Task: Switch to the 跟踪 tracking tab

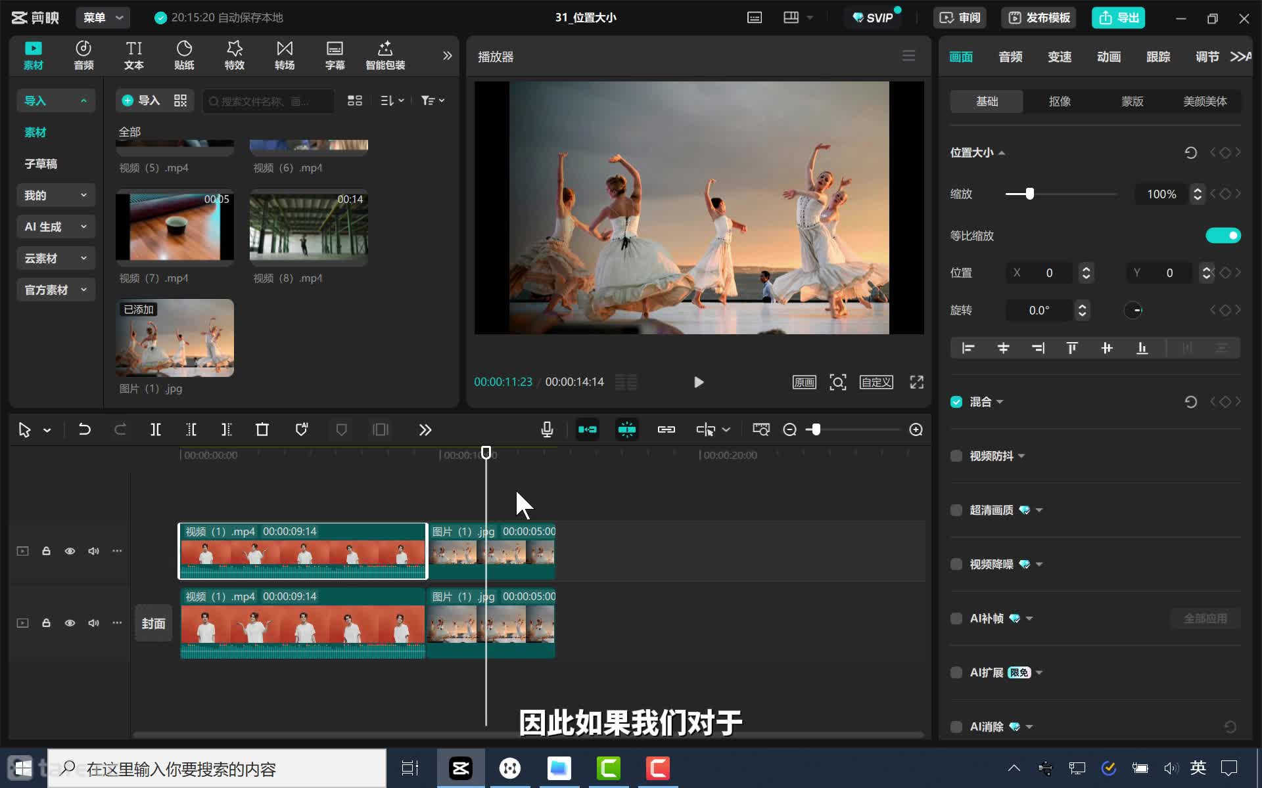Action: pyautogui.click(x=1158, y=57)
